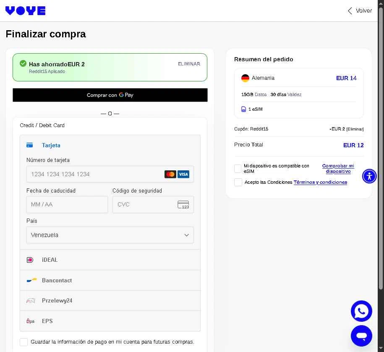Click the chevron in the País dropdown
The image size is (384, 352).
(x=187, y=235)
